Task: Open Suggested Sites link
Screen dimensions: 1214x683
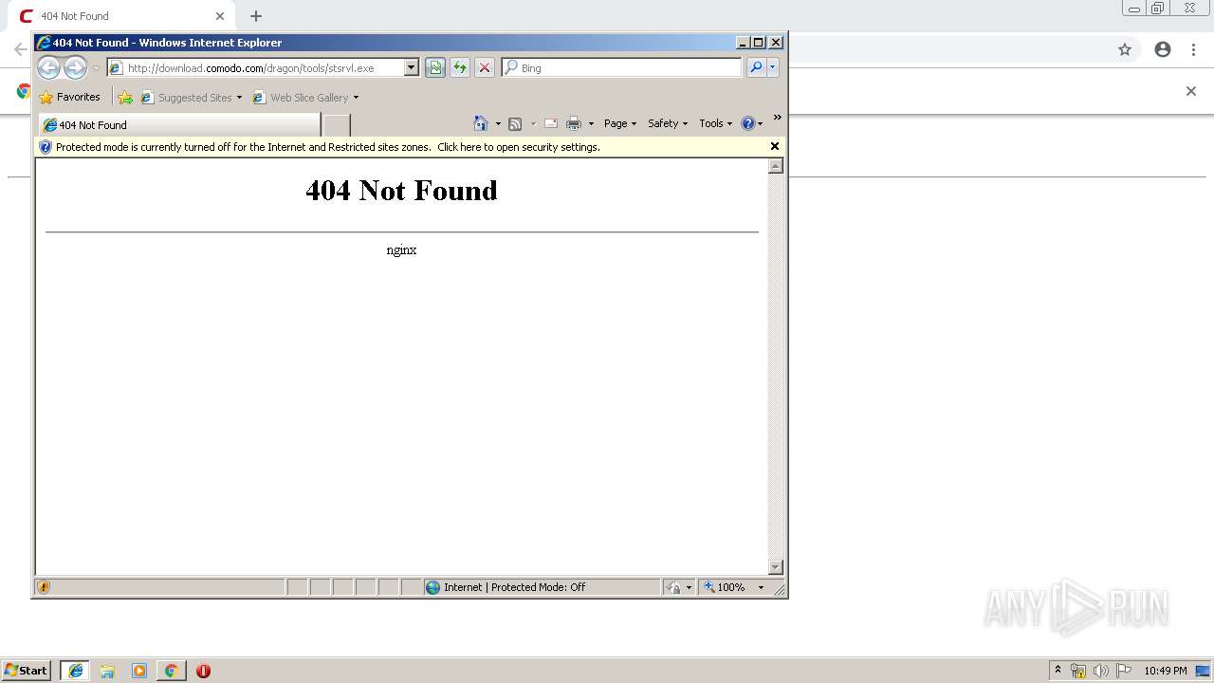Action: coord(190,97)
